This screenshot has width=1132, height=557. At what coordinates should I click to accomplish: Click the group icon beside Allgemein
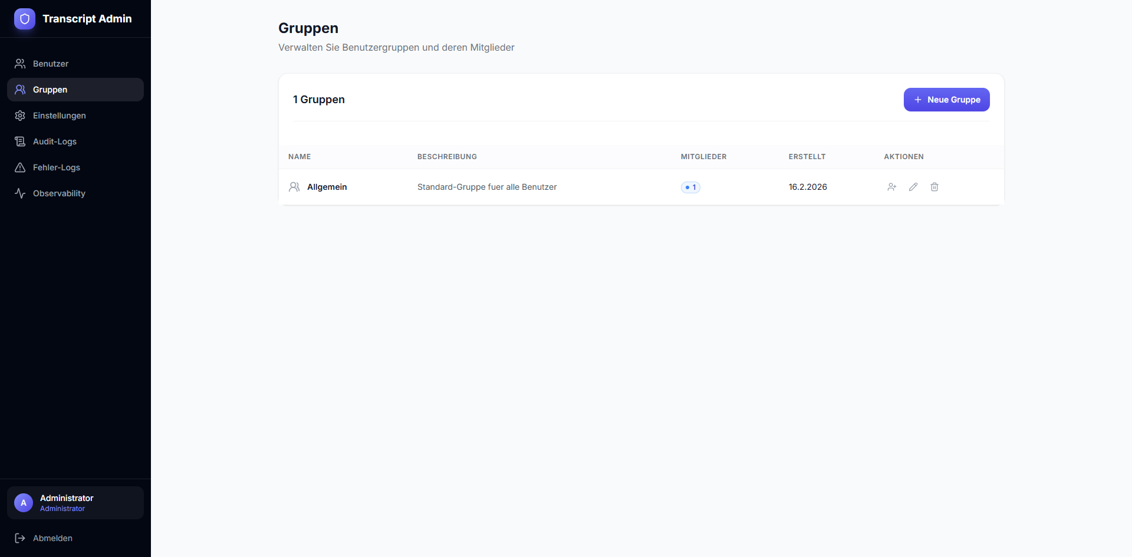(294, 187)
